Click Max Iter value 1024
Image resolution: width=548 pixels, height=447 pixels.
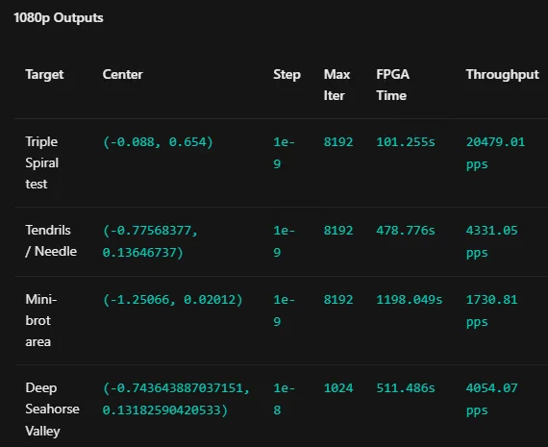[338, 388]
